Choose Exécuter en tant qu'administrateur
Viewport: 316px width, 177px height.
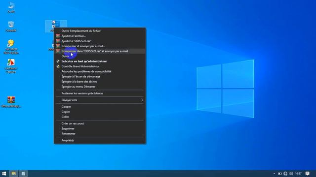[x=100, y=61]
